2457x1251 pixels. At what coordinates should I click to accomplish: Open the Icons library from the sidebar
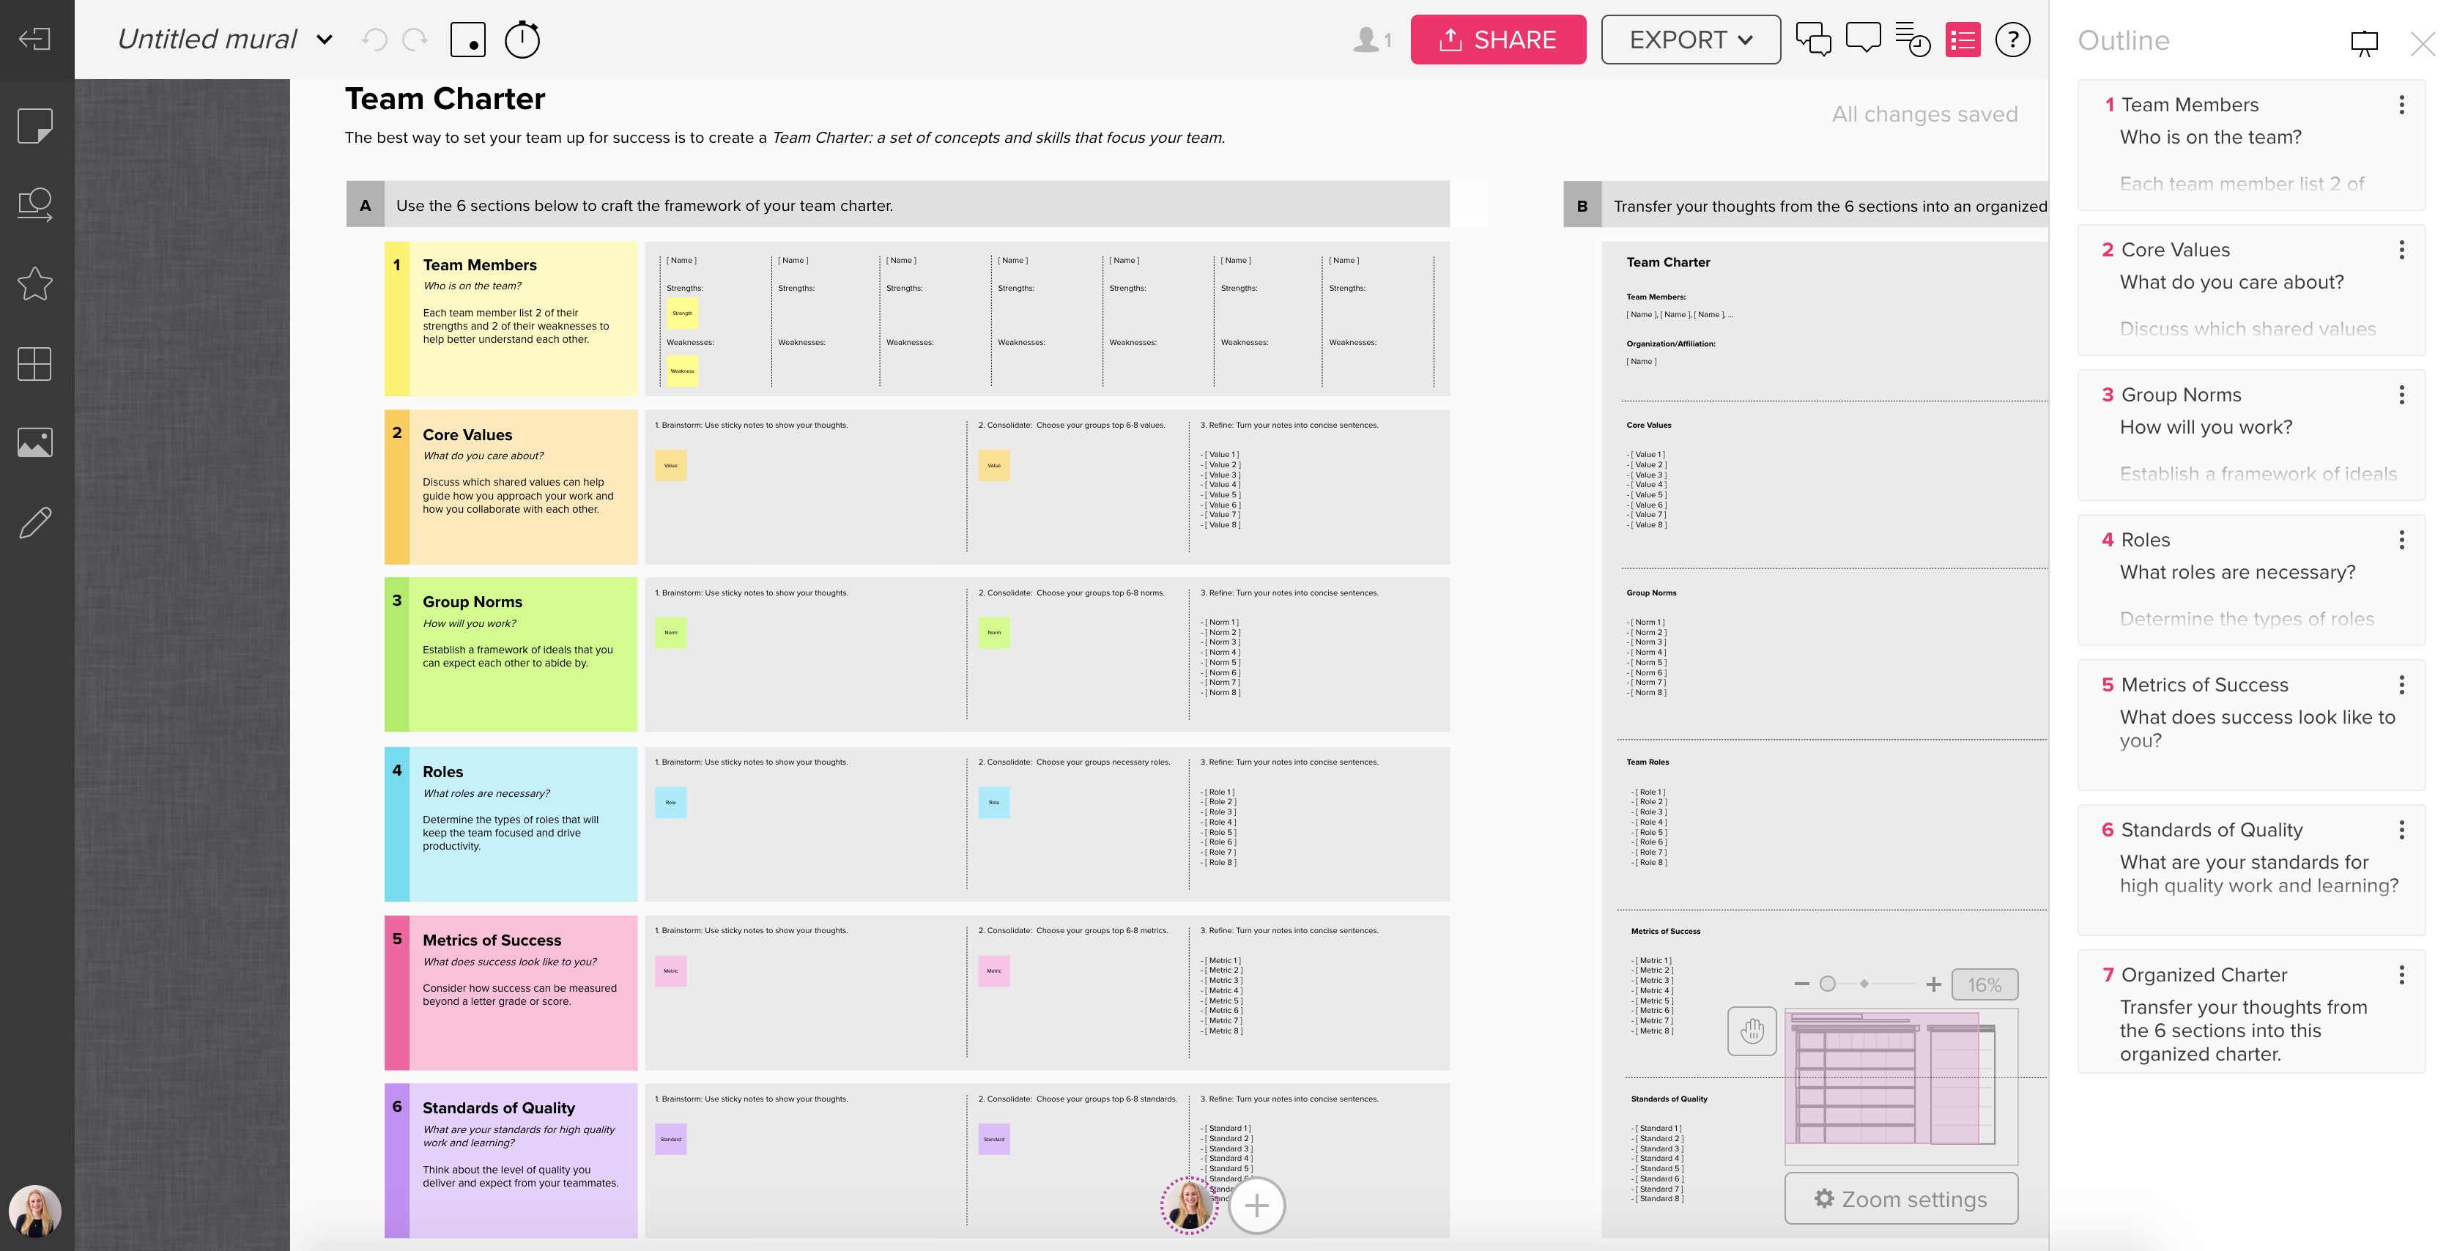point(35,283)
